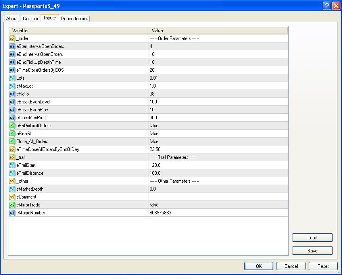Viewport: 342px width, 275px height.
Task: Click the integer icon beside eMagicNumber
Action: click(x=12, y=213)
